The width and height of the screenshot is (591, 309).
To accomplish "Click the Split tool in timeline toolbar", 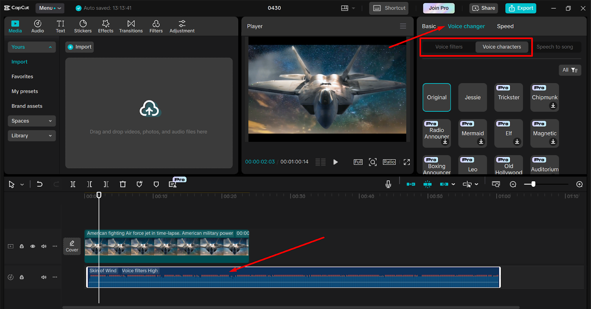I will pos(73,184).
